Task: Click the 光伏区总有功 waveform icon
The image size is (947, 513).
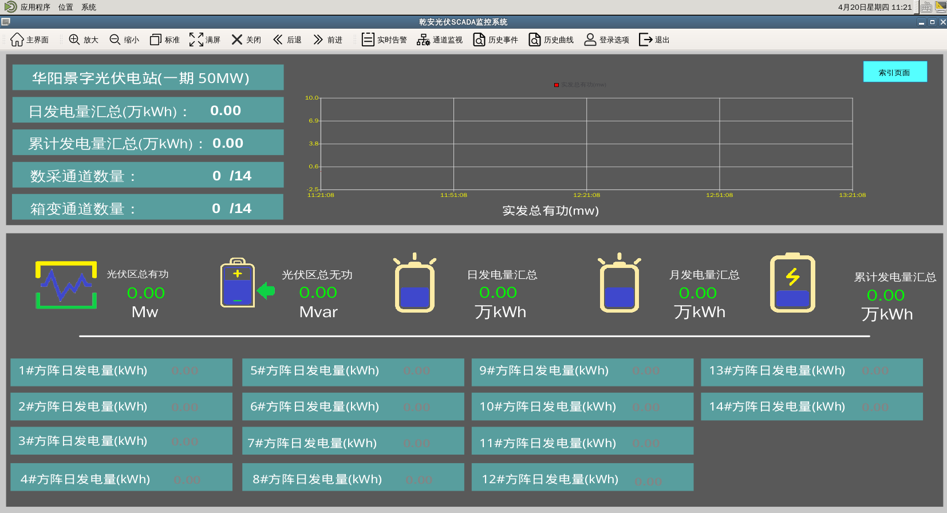Action: click(x=66, y=285)
